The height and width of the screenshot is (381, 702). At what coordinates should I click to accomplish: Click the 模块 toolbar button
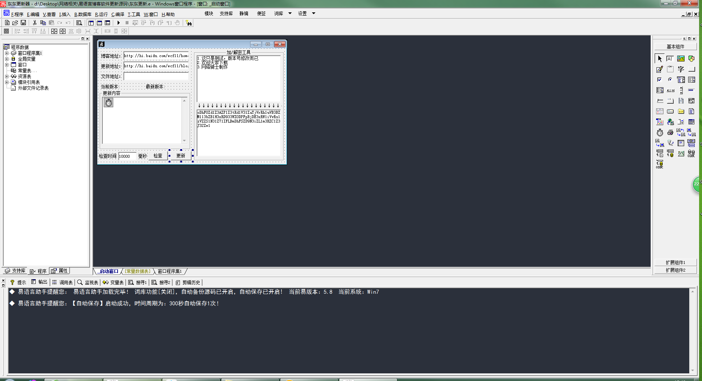click(x=209, y=13)
